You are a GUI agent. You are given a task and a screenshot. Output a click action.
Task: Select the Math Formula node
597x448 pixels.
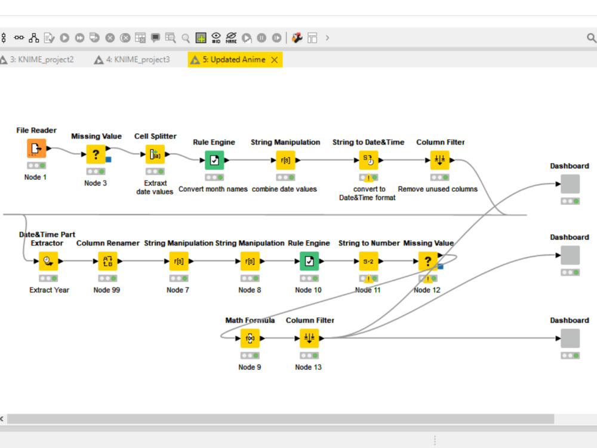tap(250, 337)
